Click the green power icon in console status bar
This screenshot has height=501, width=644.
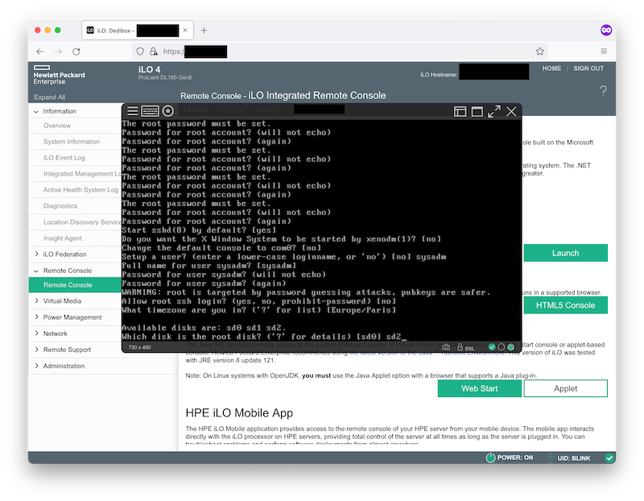tap(511, 347)
